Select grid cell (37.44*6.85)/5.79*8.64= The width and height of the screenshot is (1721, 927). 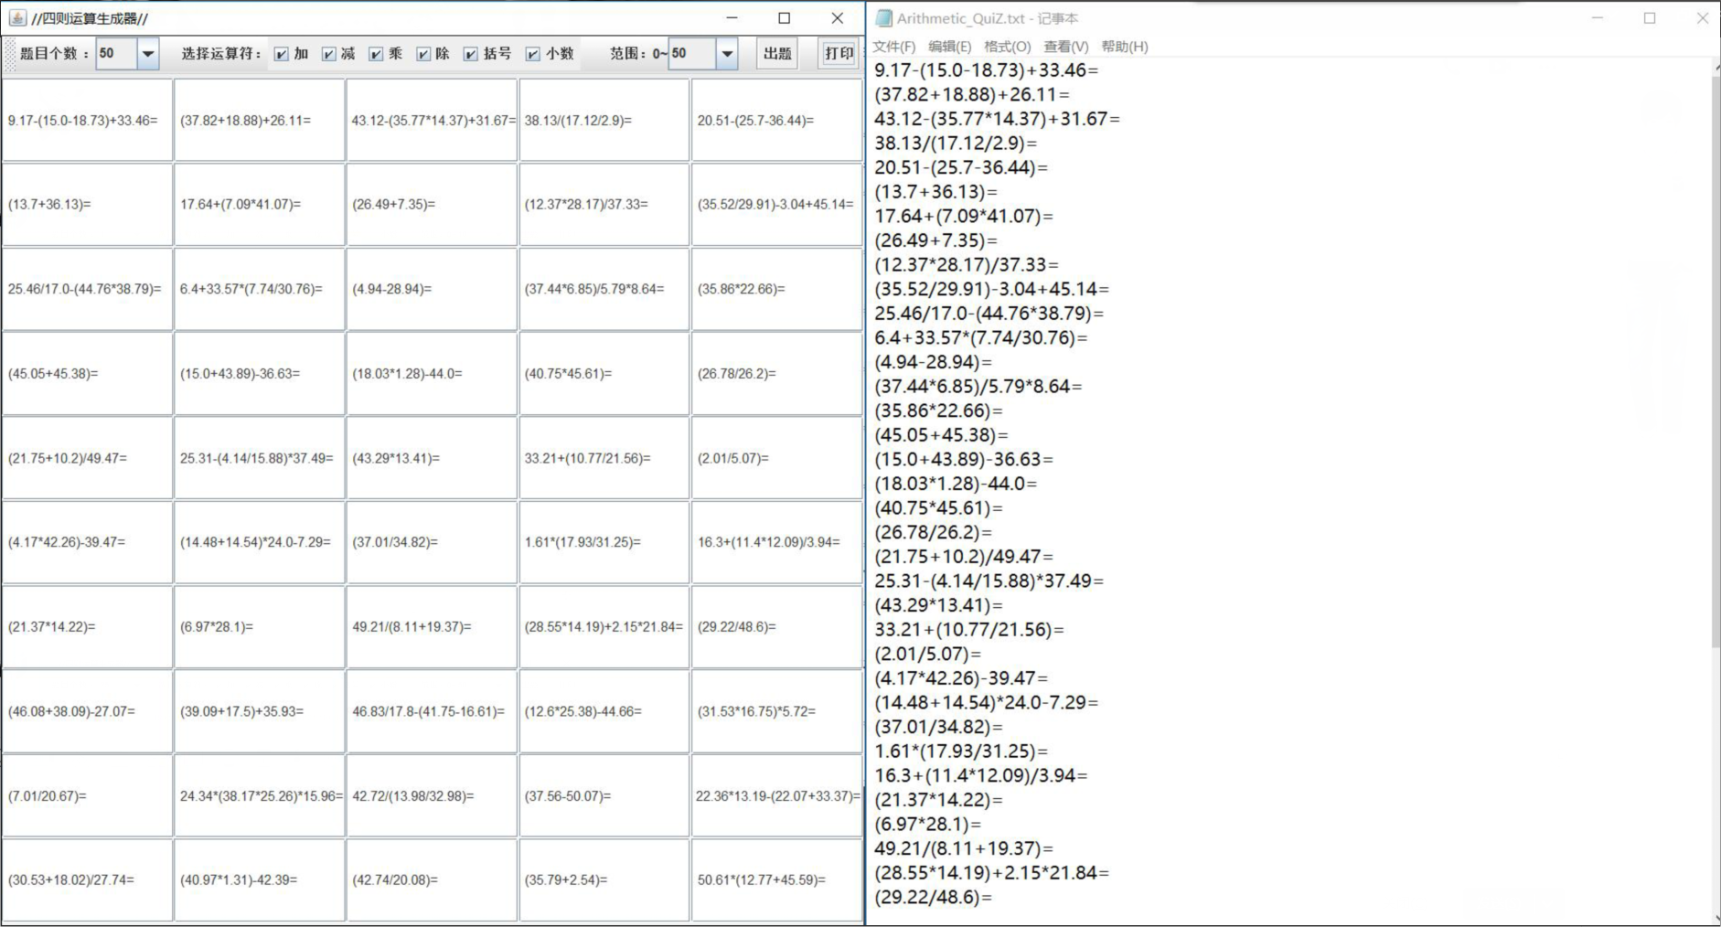[x=604, y=289]
